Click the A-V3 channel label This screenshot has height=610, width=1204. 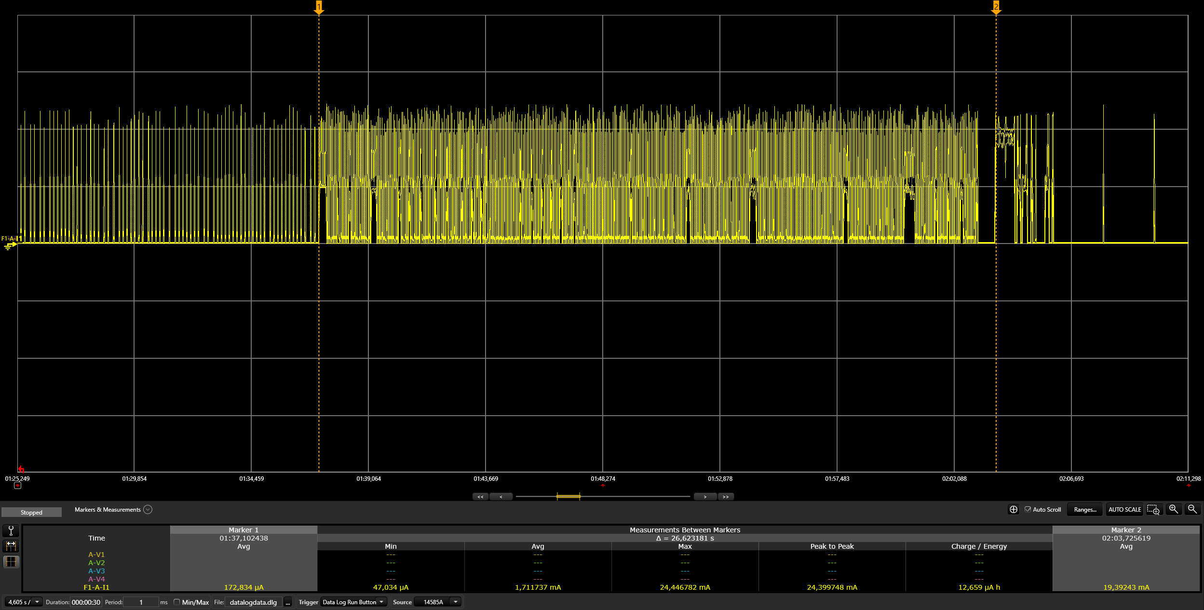coord(96,571)
